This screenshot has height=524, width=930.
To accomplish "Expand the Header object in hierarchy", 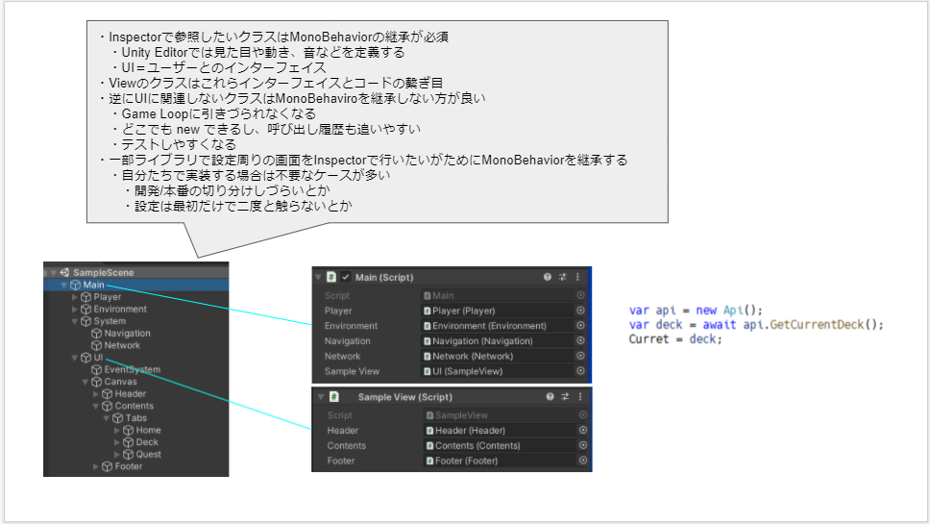I will pyautogui.click(x=95, y=393).
